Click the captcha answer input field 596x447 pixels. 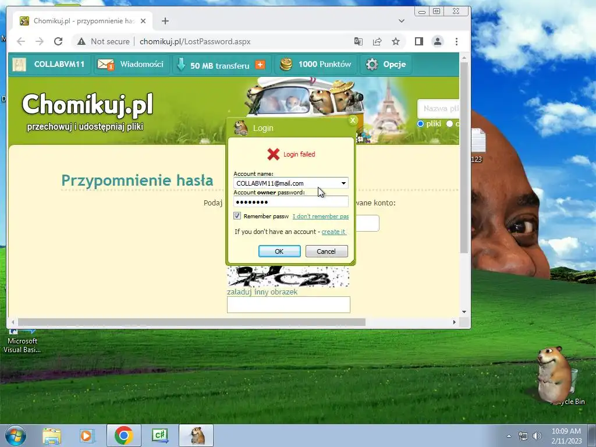point(289,305)
